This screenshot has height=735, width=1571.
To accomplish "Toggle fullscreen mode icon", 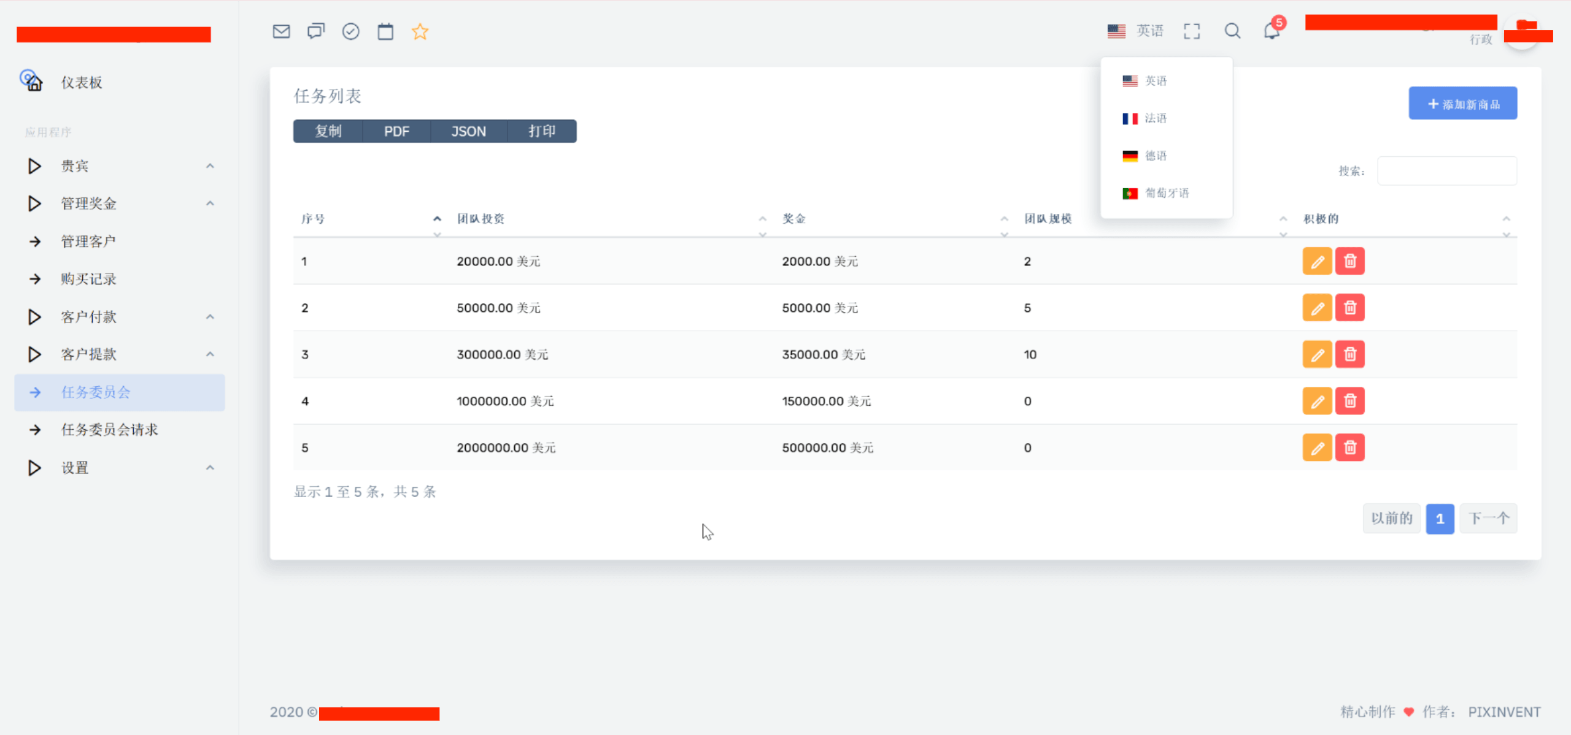I will tap(1192, 31).
